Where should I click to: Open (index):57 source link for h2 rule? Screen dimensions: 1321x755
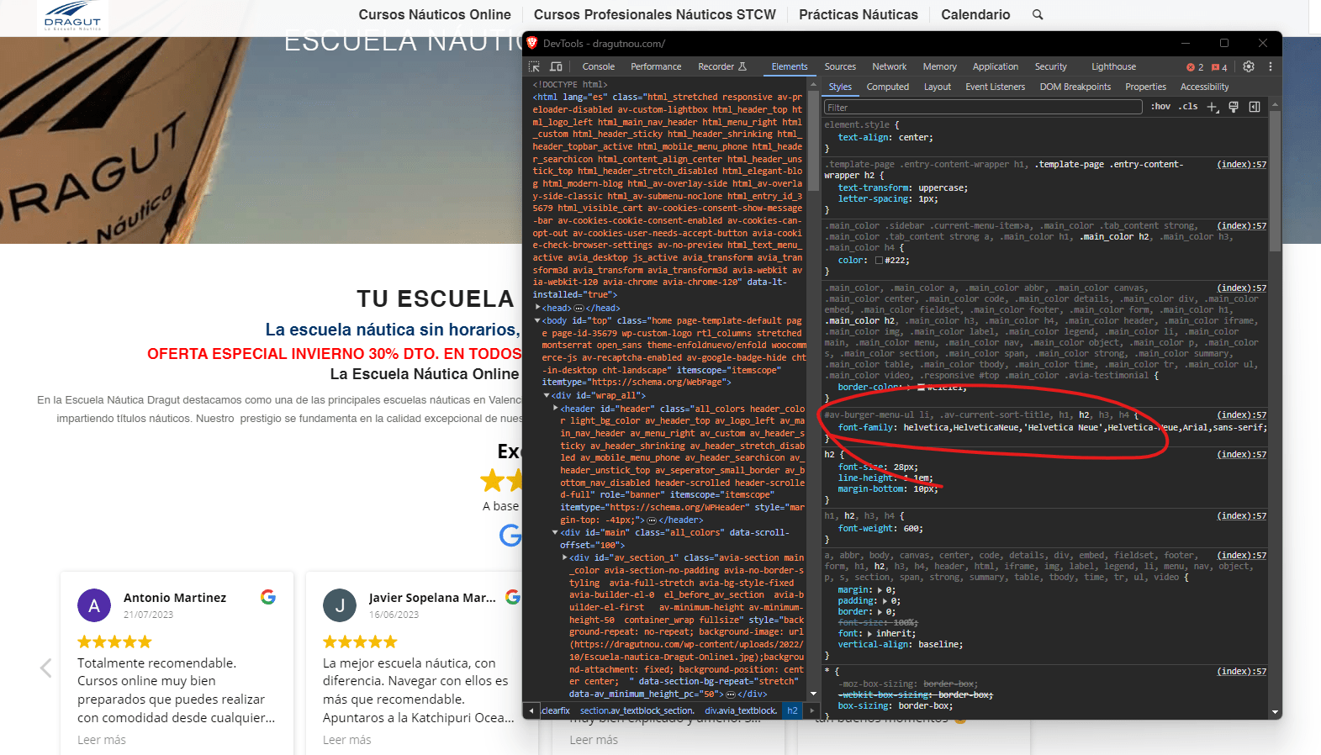1242,455
